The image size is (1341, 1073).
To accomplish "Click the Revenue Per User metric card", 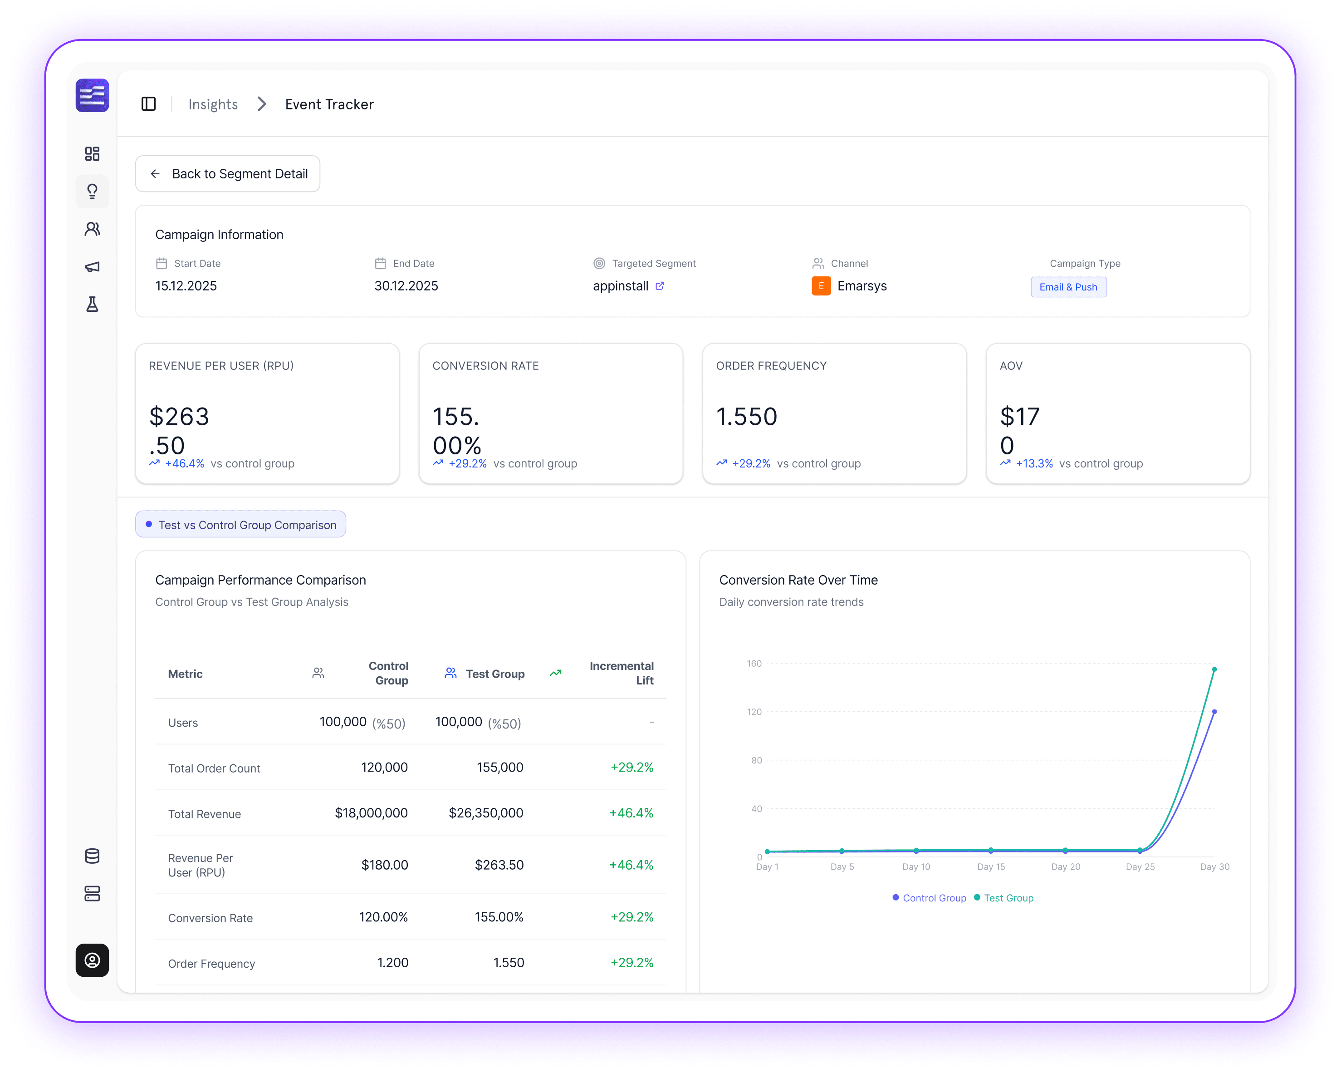I will pos(267,413).
